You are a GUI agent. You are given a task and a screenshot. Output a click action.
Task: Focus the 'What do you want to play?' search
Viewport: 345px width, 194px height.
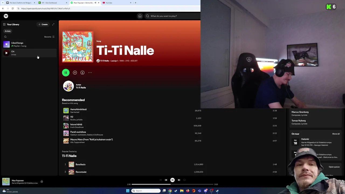(172, 16)
